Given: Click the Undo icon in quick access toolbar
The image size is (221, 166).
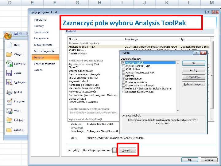Looking at the screenshot, I should 21,34.
